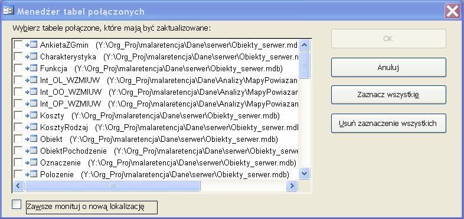Viewport: 464px width, 219px height.
Task: Click the Obiekt linked table icon
Action: (31, 139)
